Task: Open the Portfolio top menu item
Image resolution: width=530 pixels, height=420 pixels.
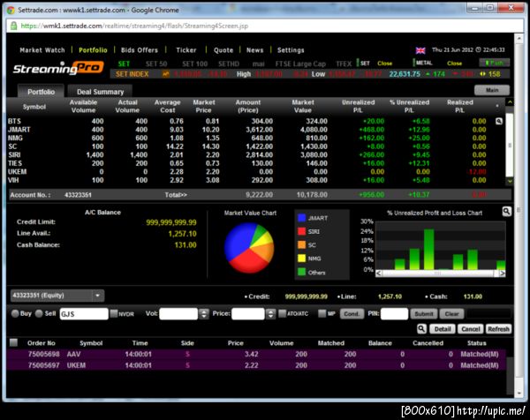Action: tap(93, 50)
